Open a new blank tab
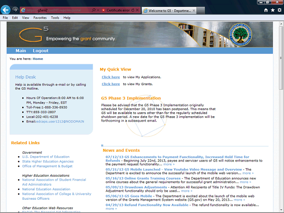The image size is (284, 213). (201, 11)
